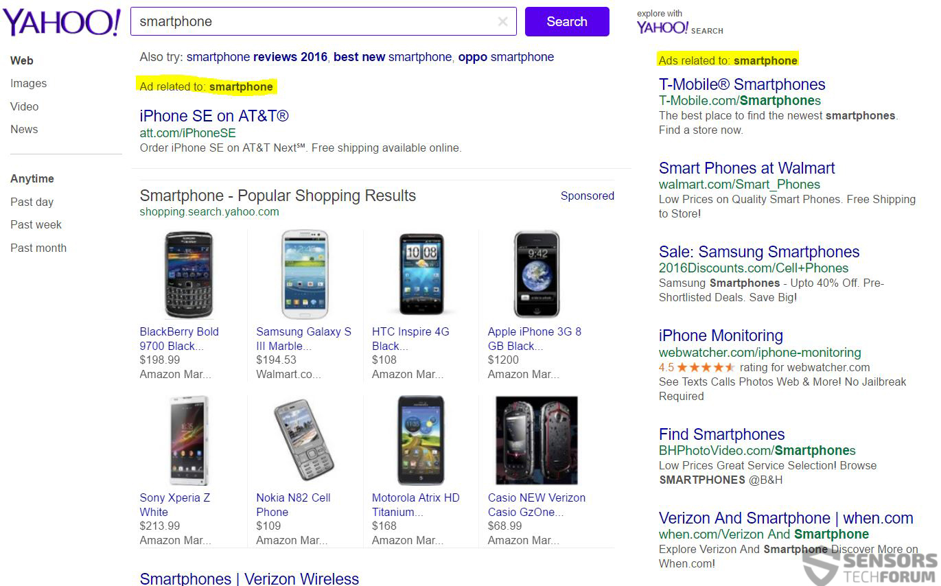Open the BHPhotoVideo.com/Smartphones URL
Screen dimensions: 941x586
point(757,450)
